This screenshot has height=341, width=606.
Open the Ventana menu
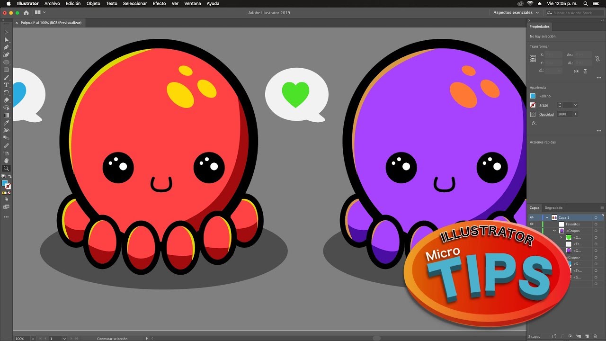192,3
